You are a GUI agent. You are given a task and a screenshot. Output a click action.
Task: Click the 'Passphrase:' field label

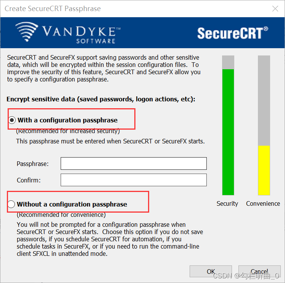pyautogui.click(x=32, y=164)
